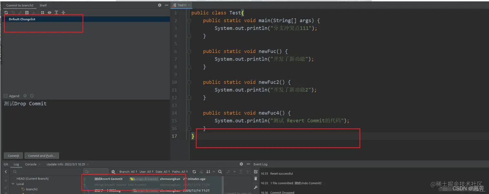Image resolution: width=489 pixels, height=194 pixels.
Task: Open Event Log settings wrench
Action: [256, 187]
